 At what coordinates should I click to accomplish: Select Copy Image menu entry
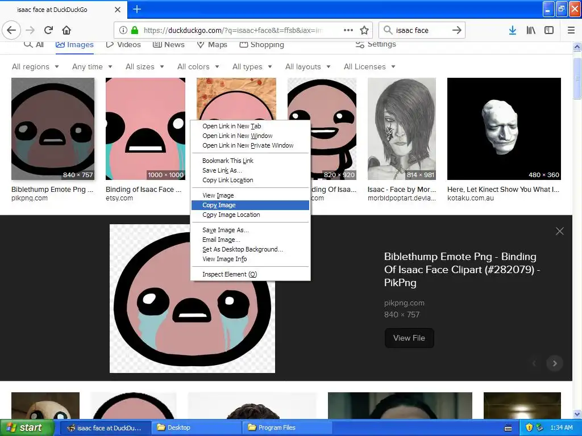(x=250, y=205)
